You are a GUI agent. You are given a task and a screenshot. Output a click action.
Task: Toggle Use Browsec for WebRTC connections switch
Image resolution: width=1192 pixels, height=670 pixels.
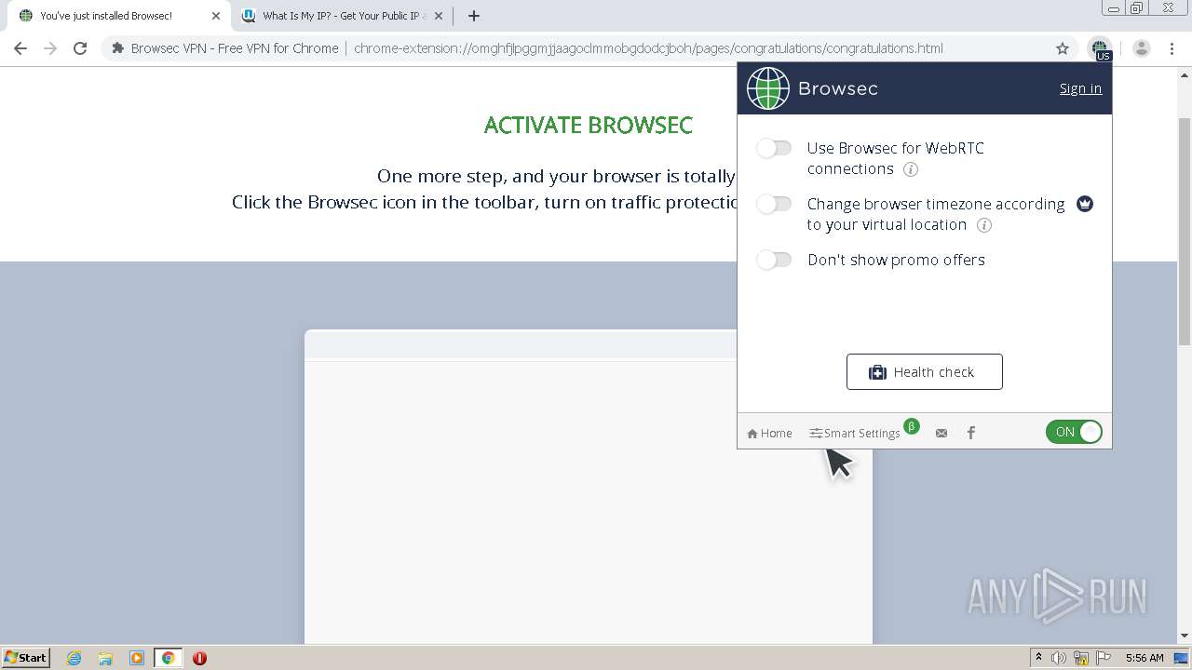click(x=774, y=148)
